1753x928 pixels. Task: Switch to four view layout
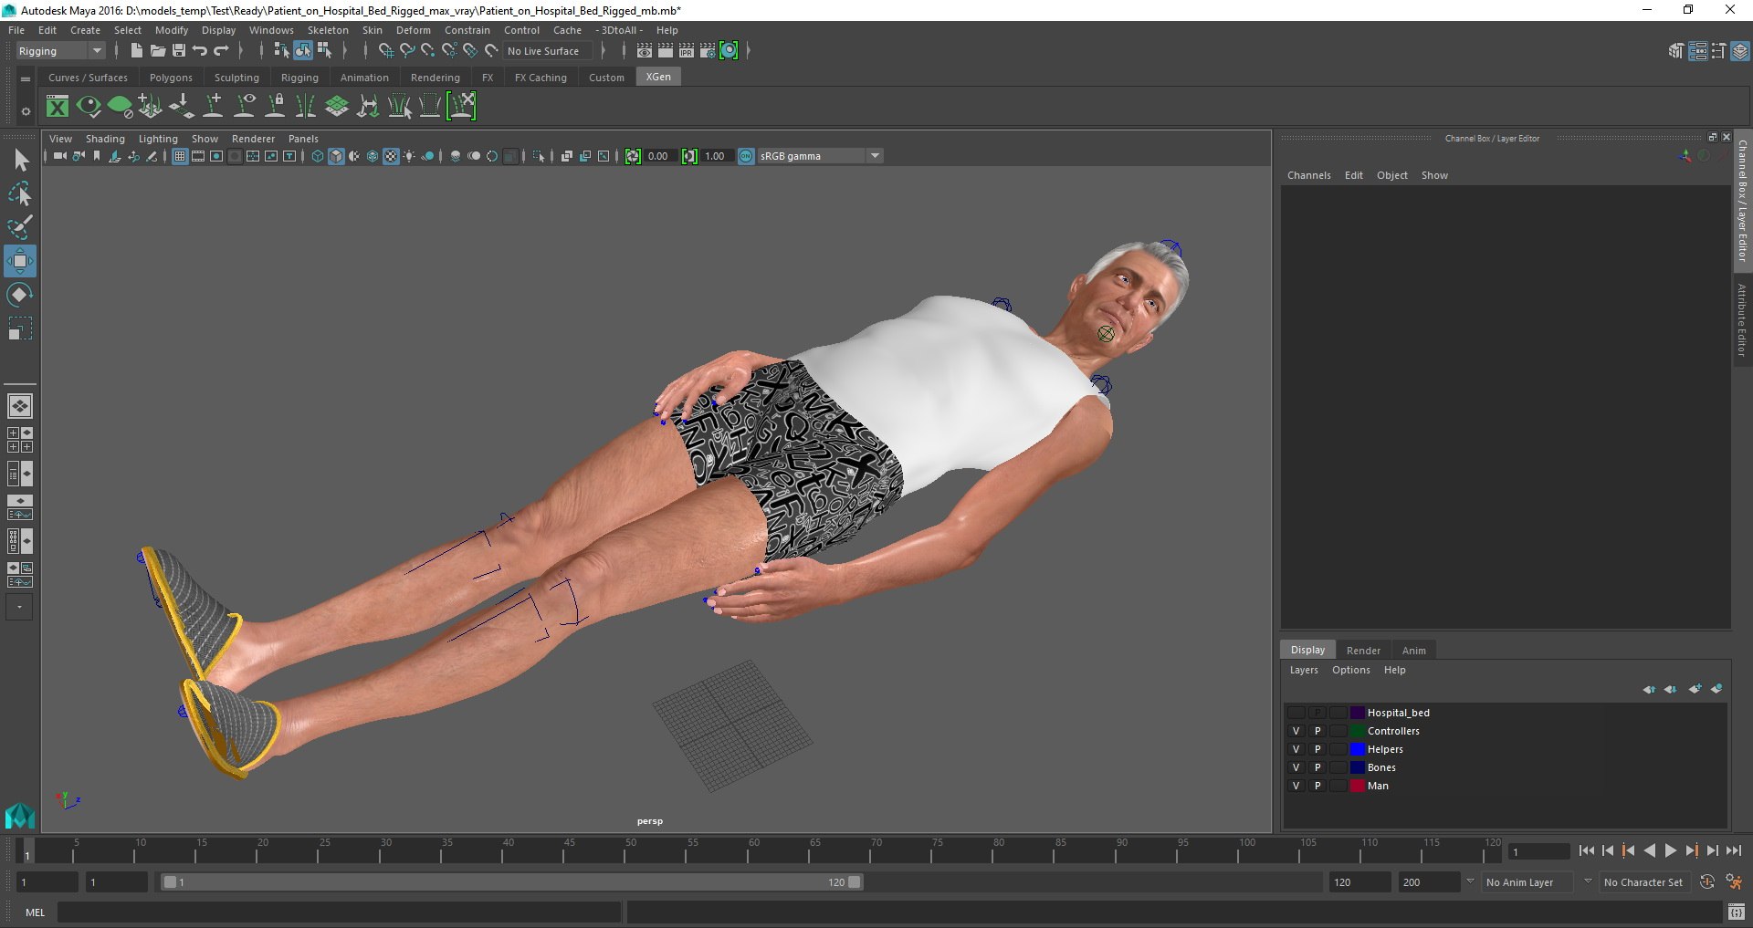pyautogui.click(x=20, y=440)
